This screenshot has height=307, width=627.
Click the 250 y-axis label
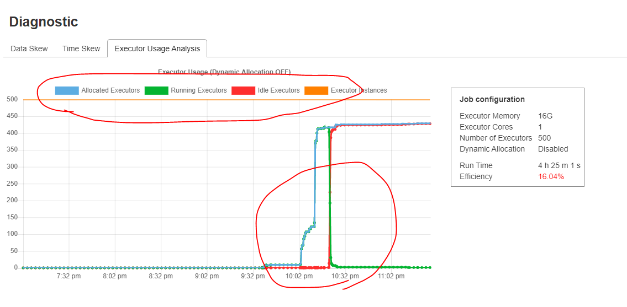(12, 184)
